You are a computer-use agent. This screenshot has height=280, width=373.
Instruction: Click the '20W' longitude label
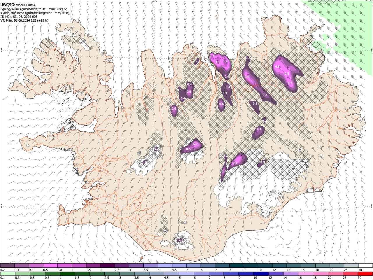click(x=155, y=1)
